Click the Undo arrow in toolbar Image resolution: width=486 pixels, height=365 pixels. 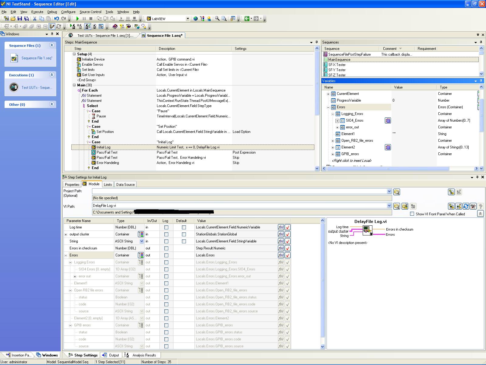(56, 19)
